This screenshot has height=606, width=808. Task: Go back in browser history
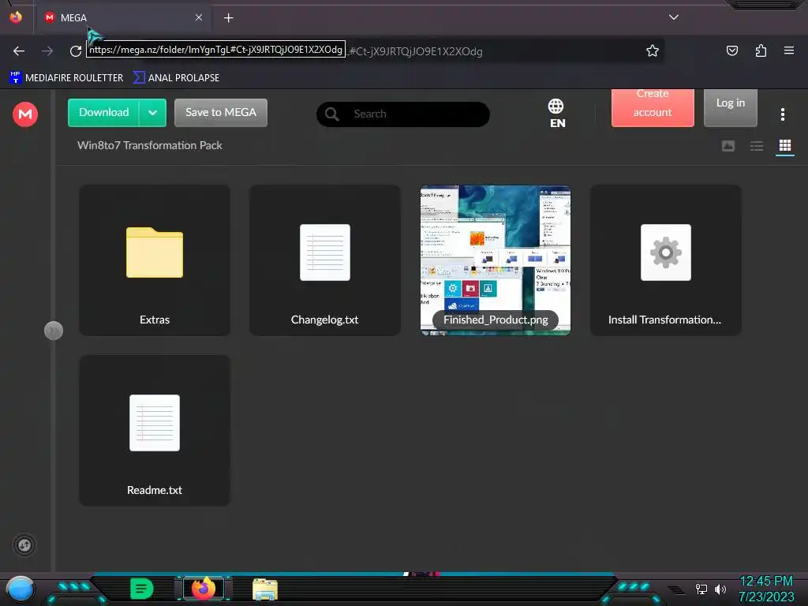click(x=19, y=51)
